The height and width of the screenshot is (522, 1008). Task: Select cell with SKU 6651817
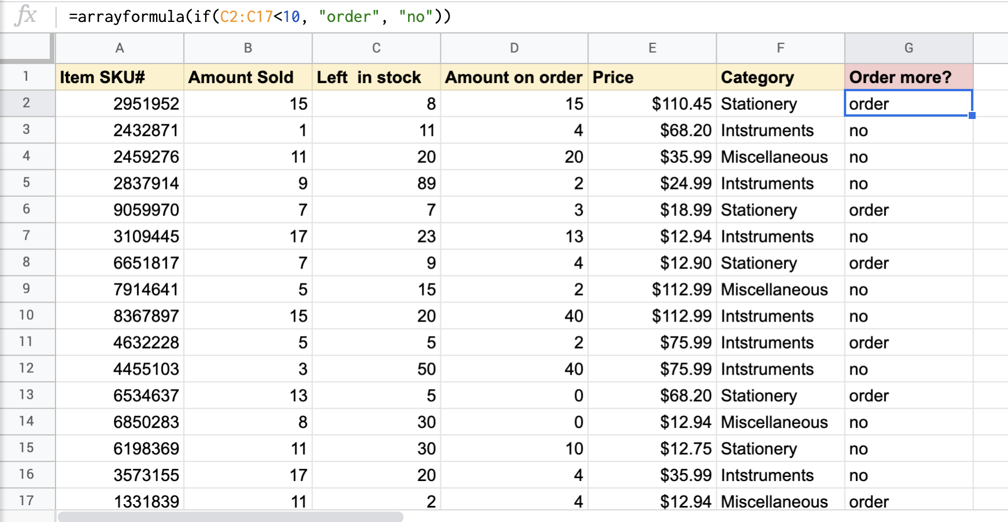[120, 263]
